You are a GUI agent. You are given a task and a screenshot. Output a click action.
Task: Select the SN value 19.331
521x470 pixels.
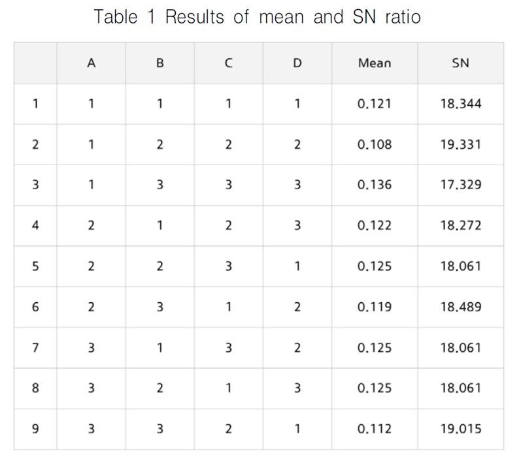461,144
